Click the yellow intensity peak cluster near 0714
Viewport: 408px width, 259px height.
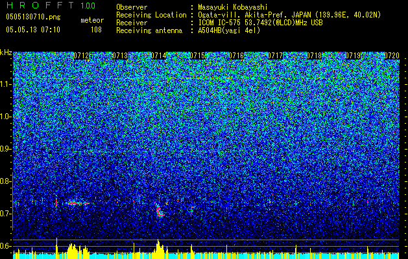point(158,249)
